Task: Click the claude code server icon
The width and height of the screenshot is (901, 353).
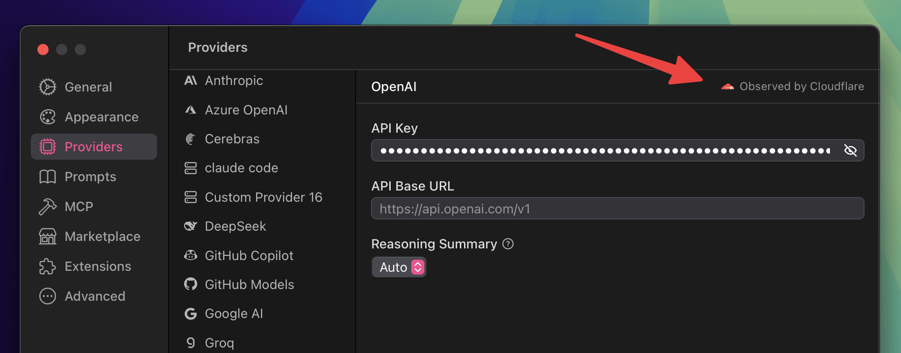Action: (x=191, y=168)
